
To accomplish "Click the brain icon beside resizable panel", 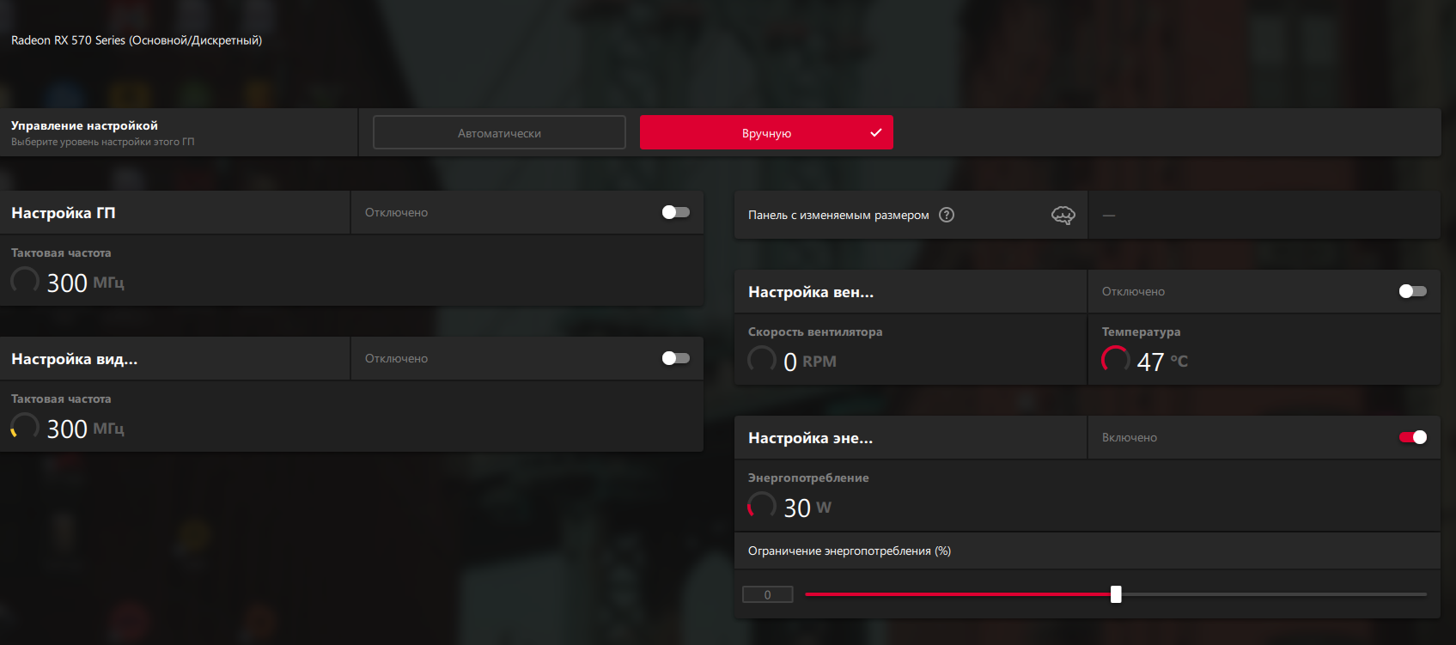I will (x=1063, y=216).
